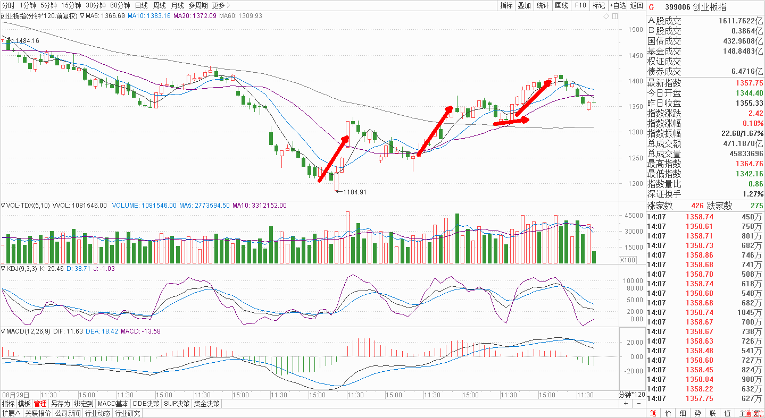The height and width of the screenshot is (418, 765).
Task: Click the 1184.91 low price label
Action: point(355,192)
